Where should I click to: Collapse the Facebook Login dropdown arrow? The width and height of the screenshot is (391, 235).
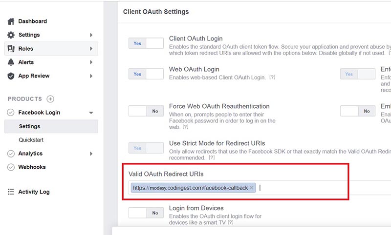[91, 113]
